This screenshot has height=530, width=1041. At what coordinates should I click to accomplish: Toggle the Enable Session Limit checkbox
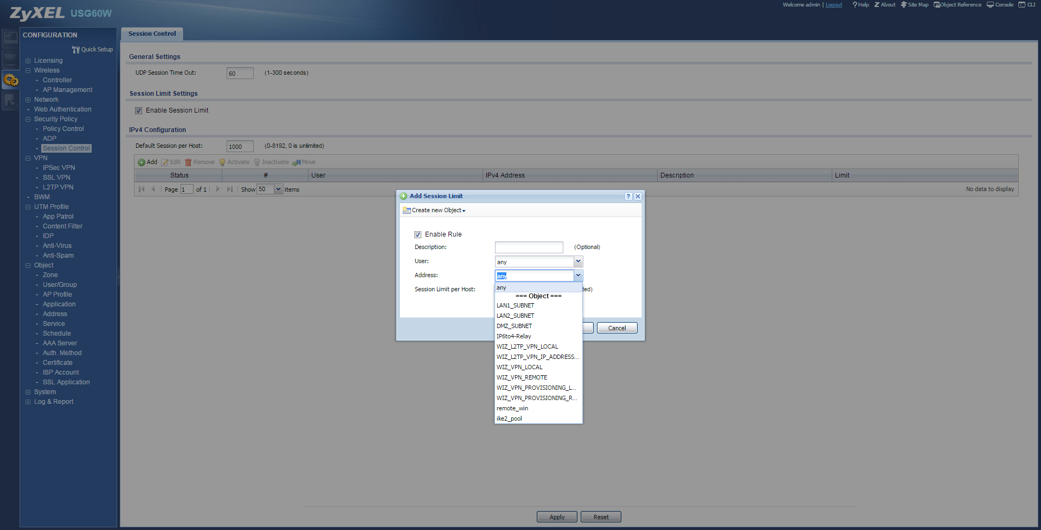tap(139, 111)
